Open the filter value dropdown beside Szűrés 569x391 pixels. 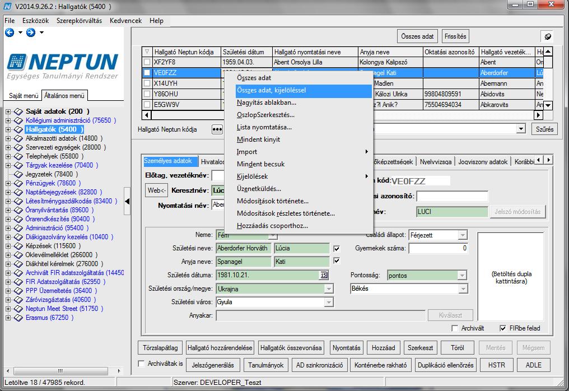pyautogui.click(x=521, y=129)
